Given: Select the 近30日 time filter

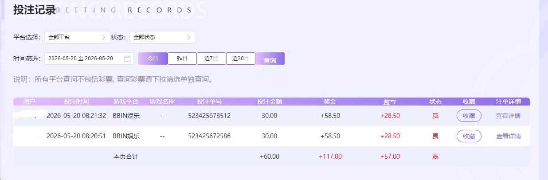Looking at the screenshot, I should tap(241, 59).
